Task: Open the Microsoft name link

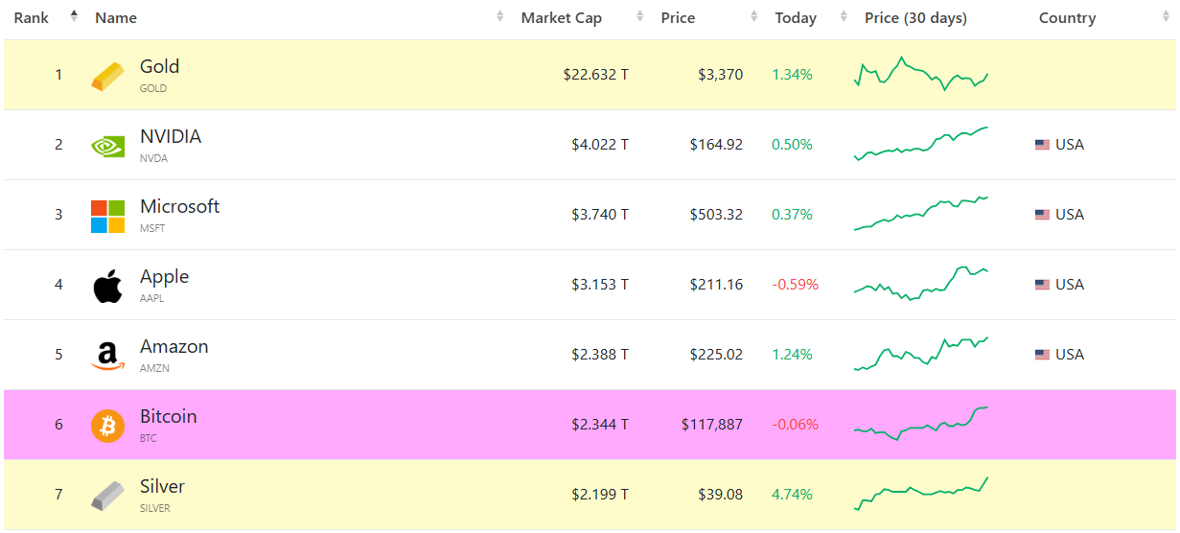Action: [179, 206]
